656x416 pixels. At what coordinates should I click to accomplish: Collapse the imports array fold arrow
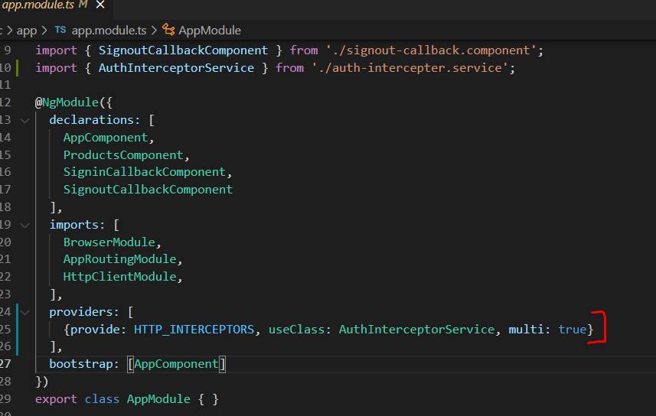click(25, 225)
